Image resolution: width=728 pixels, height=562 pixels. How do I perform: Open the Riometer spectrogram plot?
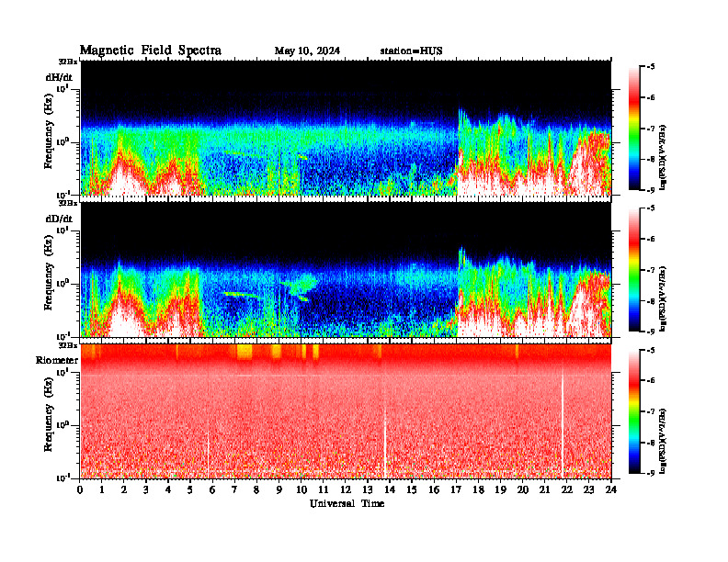346,410
